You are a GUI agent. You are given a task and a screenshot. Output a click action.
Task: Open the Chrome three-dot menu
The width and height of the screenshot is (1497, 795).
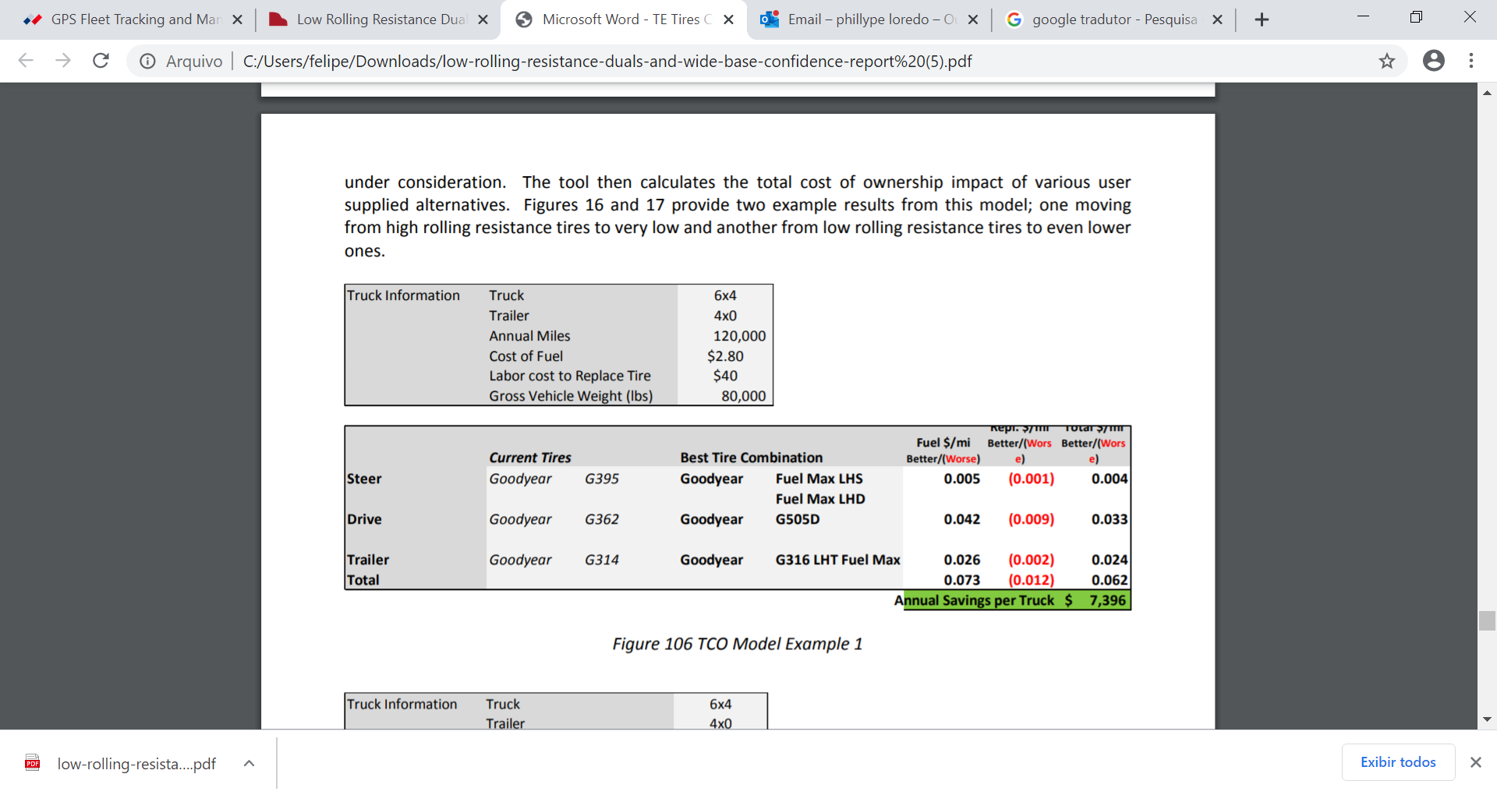click(x=1470, y=61)
